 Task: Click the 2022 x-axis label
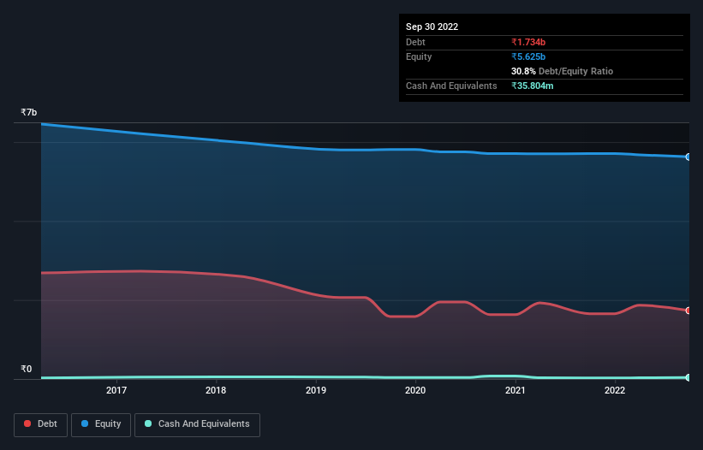click(615, 390)
